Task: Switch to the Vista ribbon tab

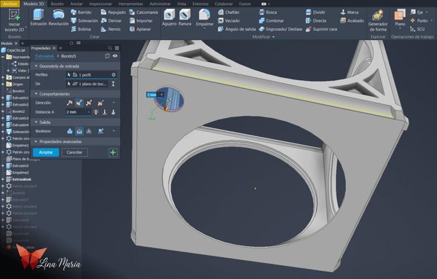Action: tap(181, 4)
